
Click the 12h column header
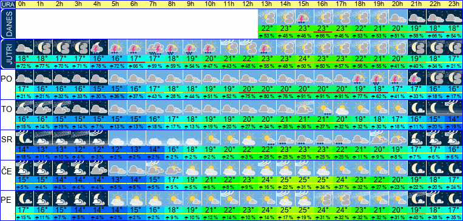pyautogui.click(x=248, y=4)
